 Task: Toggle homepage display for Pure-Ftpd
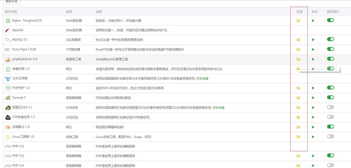coord(330,49)
